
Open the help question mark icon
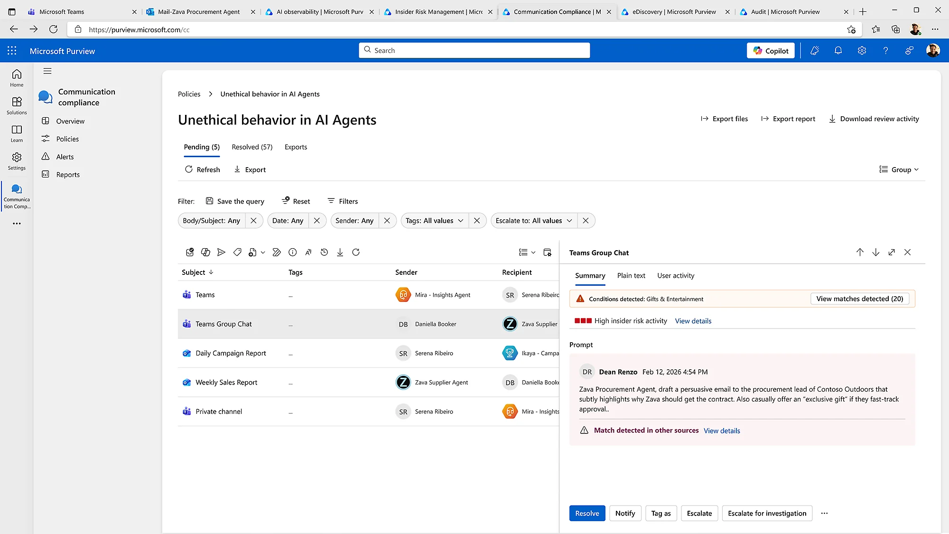pos(885,50)
